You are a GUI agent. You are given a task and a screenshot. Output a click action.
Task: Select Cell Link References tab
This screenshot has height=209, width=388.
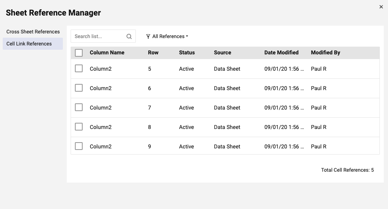[29, 44]
